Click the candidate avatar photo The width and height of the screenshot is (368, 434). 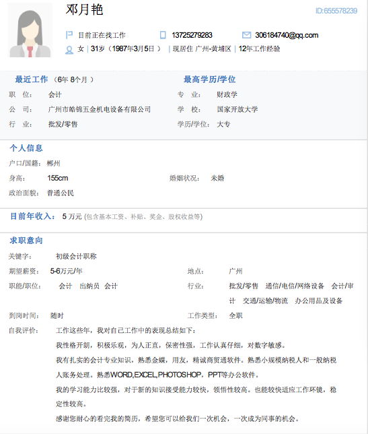[x=30, y=30]
